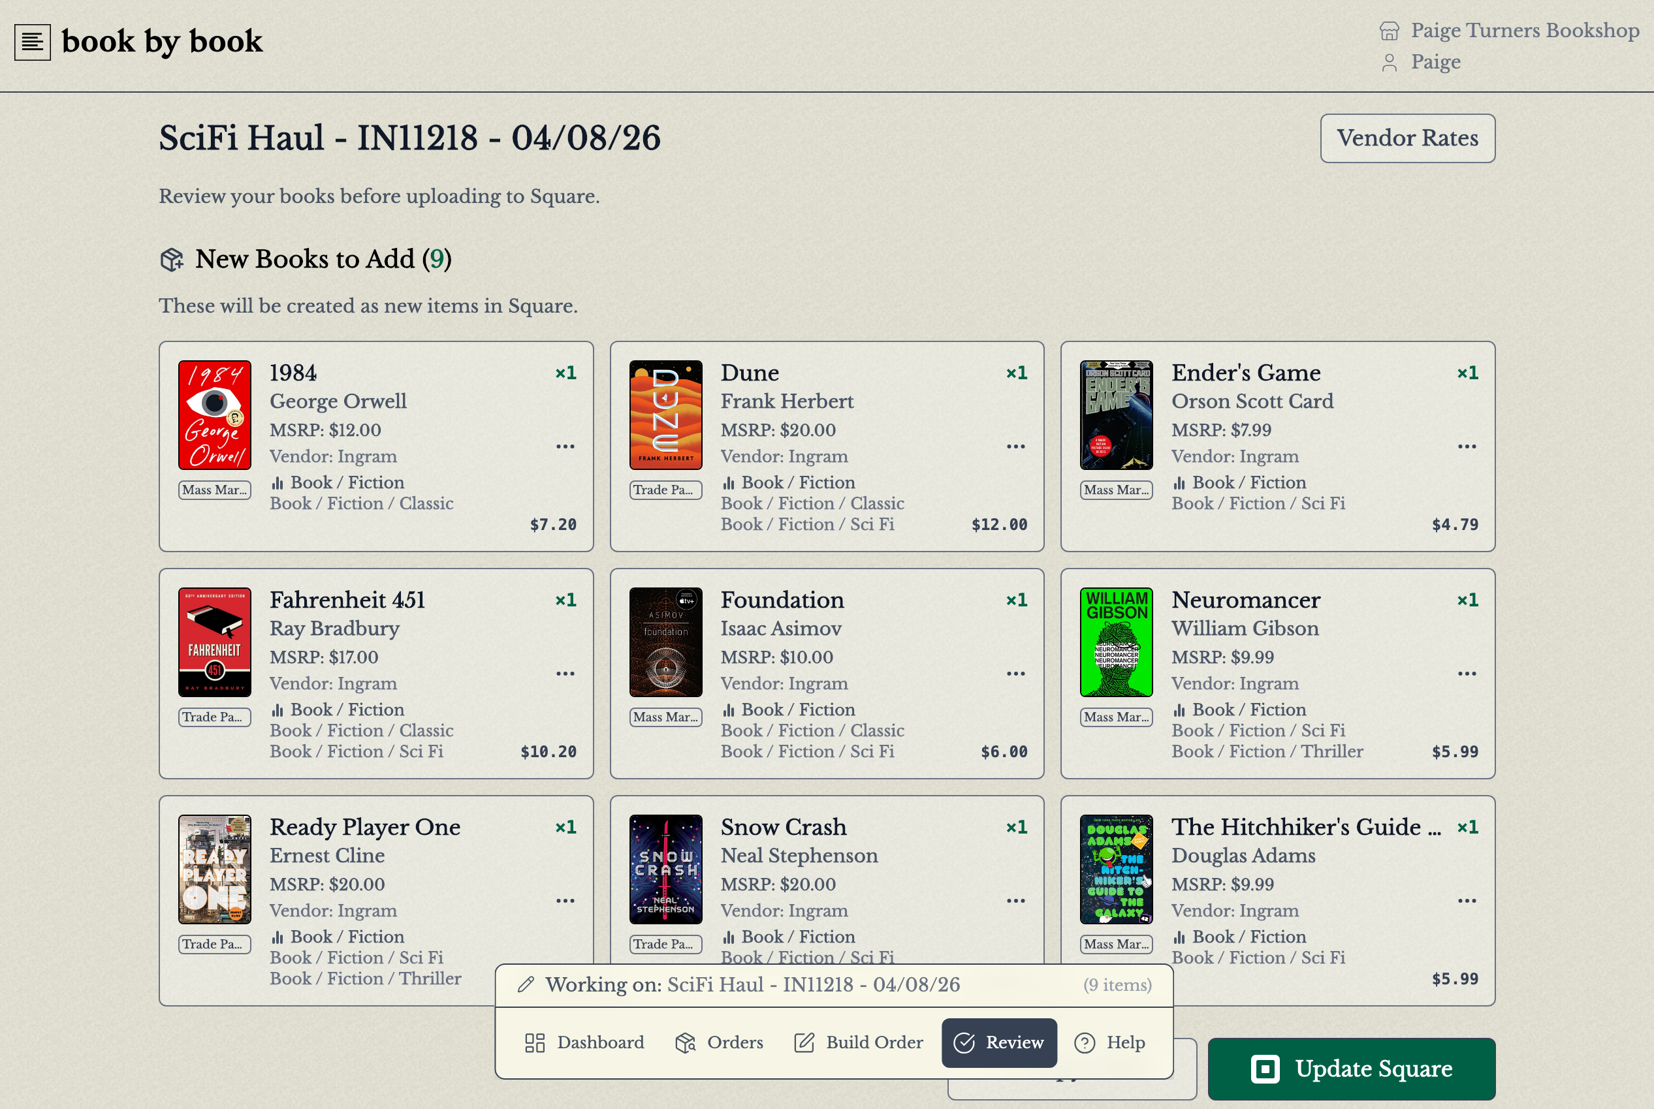Click the $12.00 price on Dune card

(999, 525)
